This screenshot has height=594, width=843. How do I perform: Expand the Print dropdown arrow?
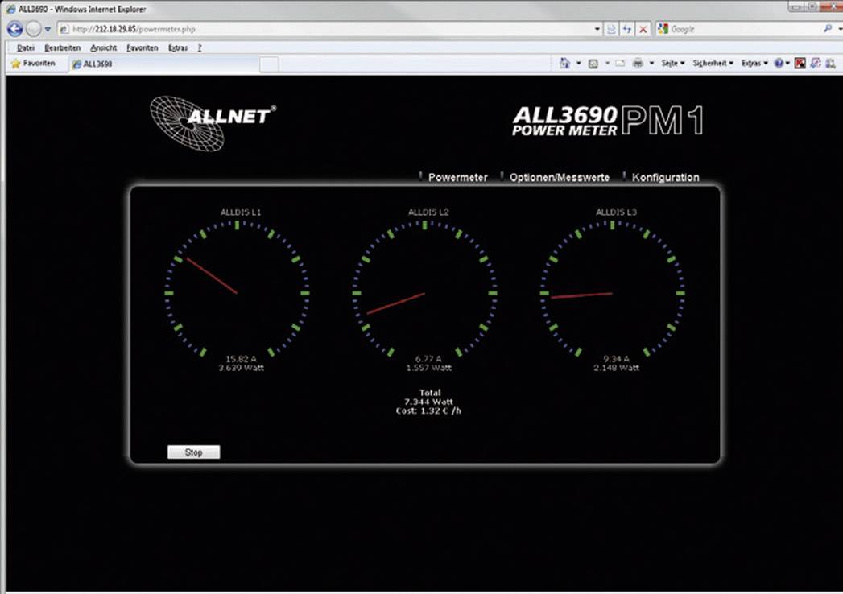point(651,64)
